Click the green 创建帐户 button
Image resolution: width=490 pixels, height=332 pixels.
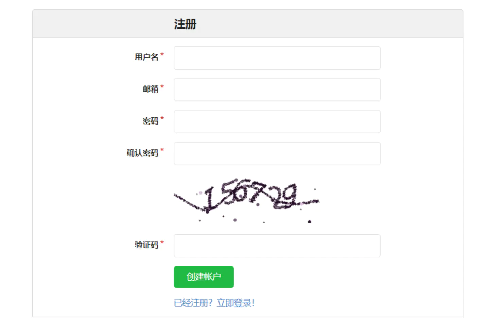(x=204, y=277)
